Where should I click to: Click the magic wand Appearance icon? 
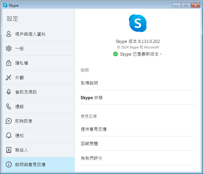click(9, 77)
